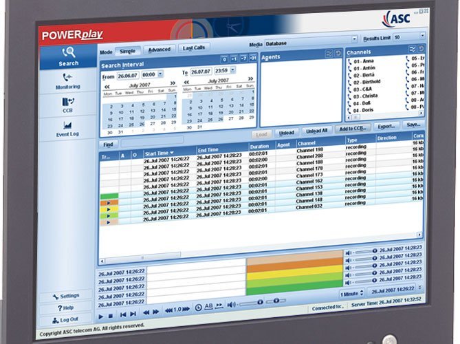Open the Results Limit dropdown

point(422,36)
